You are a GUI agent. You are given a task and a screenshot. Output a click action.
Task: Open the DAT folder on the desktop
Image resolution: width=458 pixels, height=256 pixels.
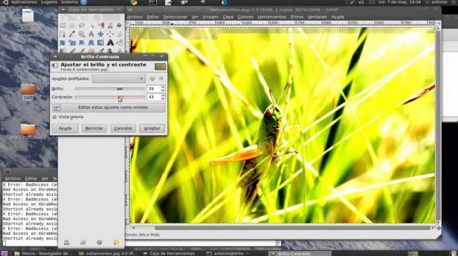[x=28, y=90]
